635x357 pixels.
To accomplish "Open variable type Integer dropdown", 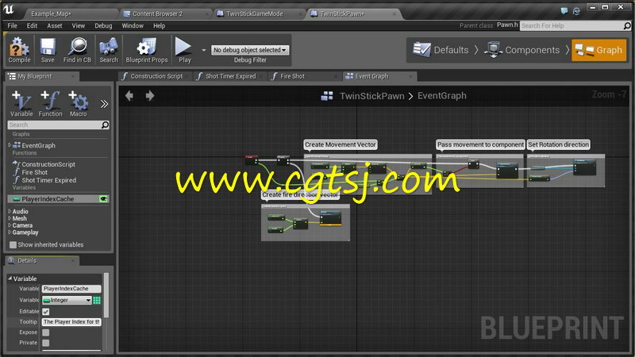I will (67, 300).
